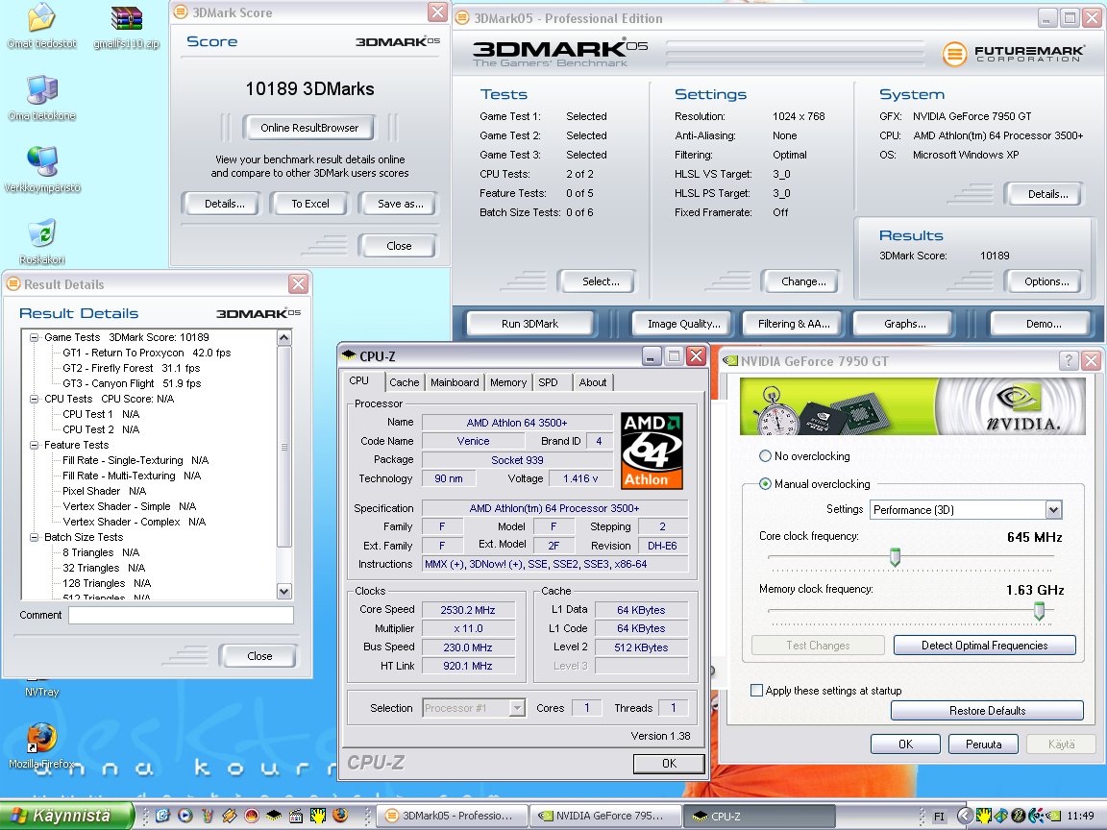Collapse Feature Tests tree node

tap(34, 445)
